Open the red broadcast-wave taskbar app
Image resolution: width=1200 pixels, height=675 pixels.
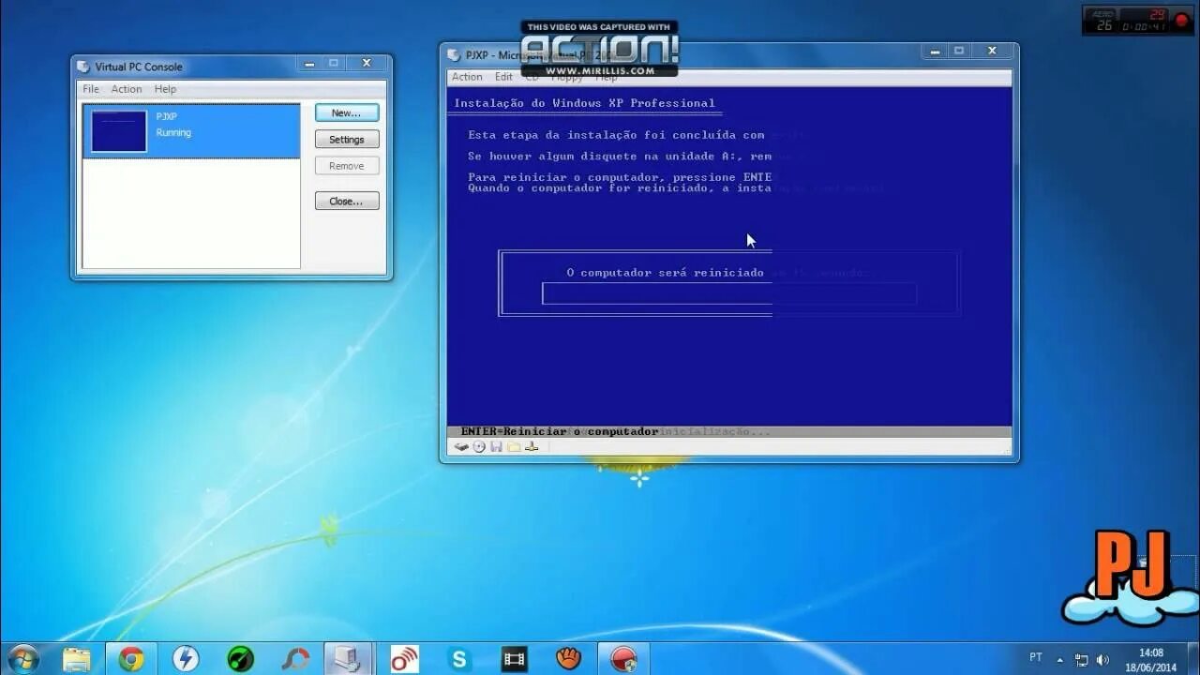coord(405,659)
